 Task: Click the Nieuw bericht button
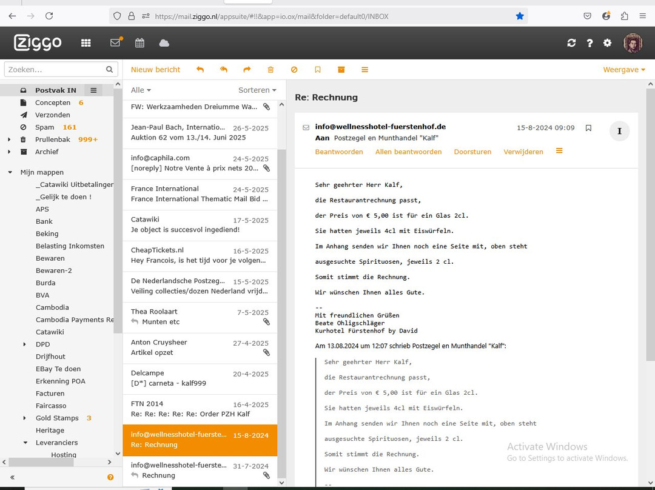(x=155, y=70)
